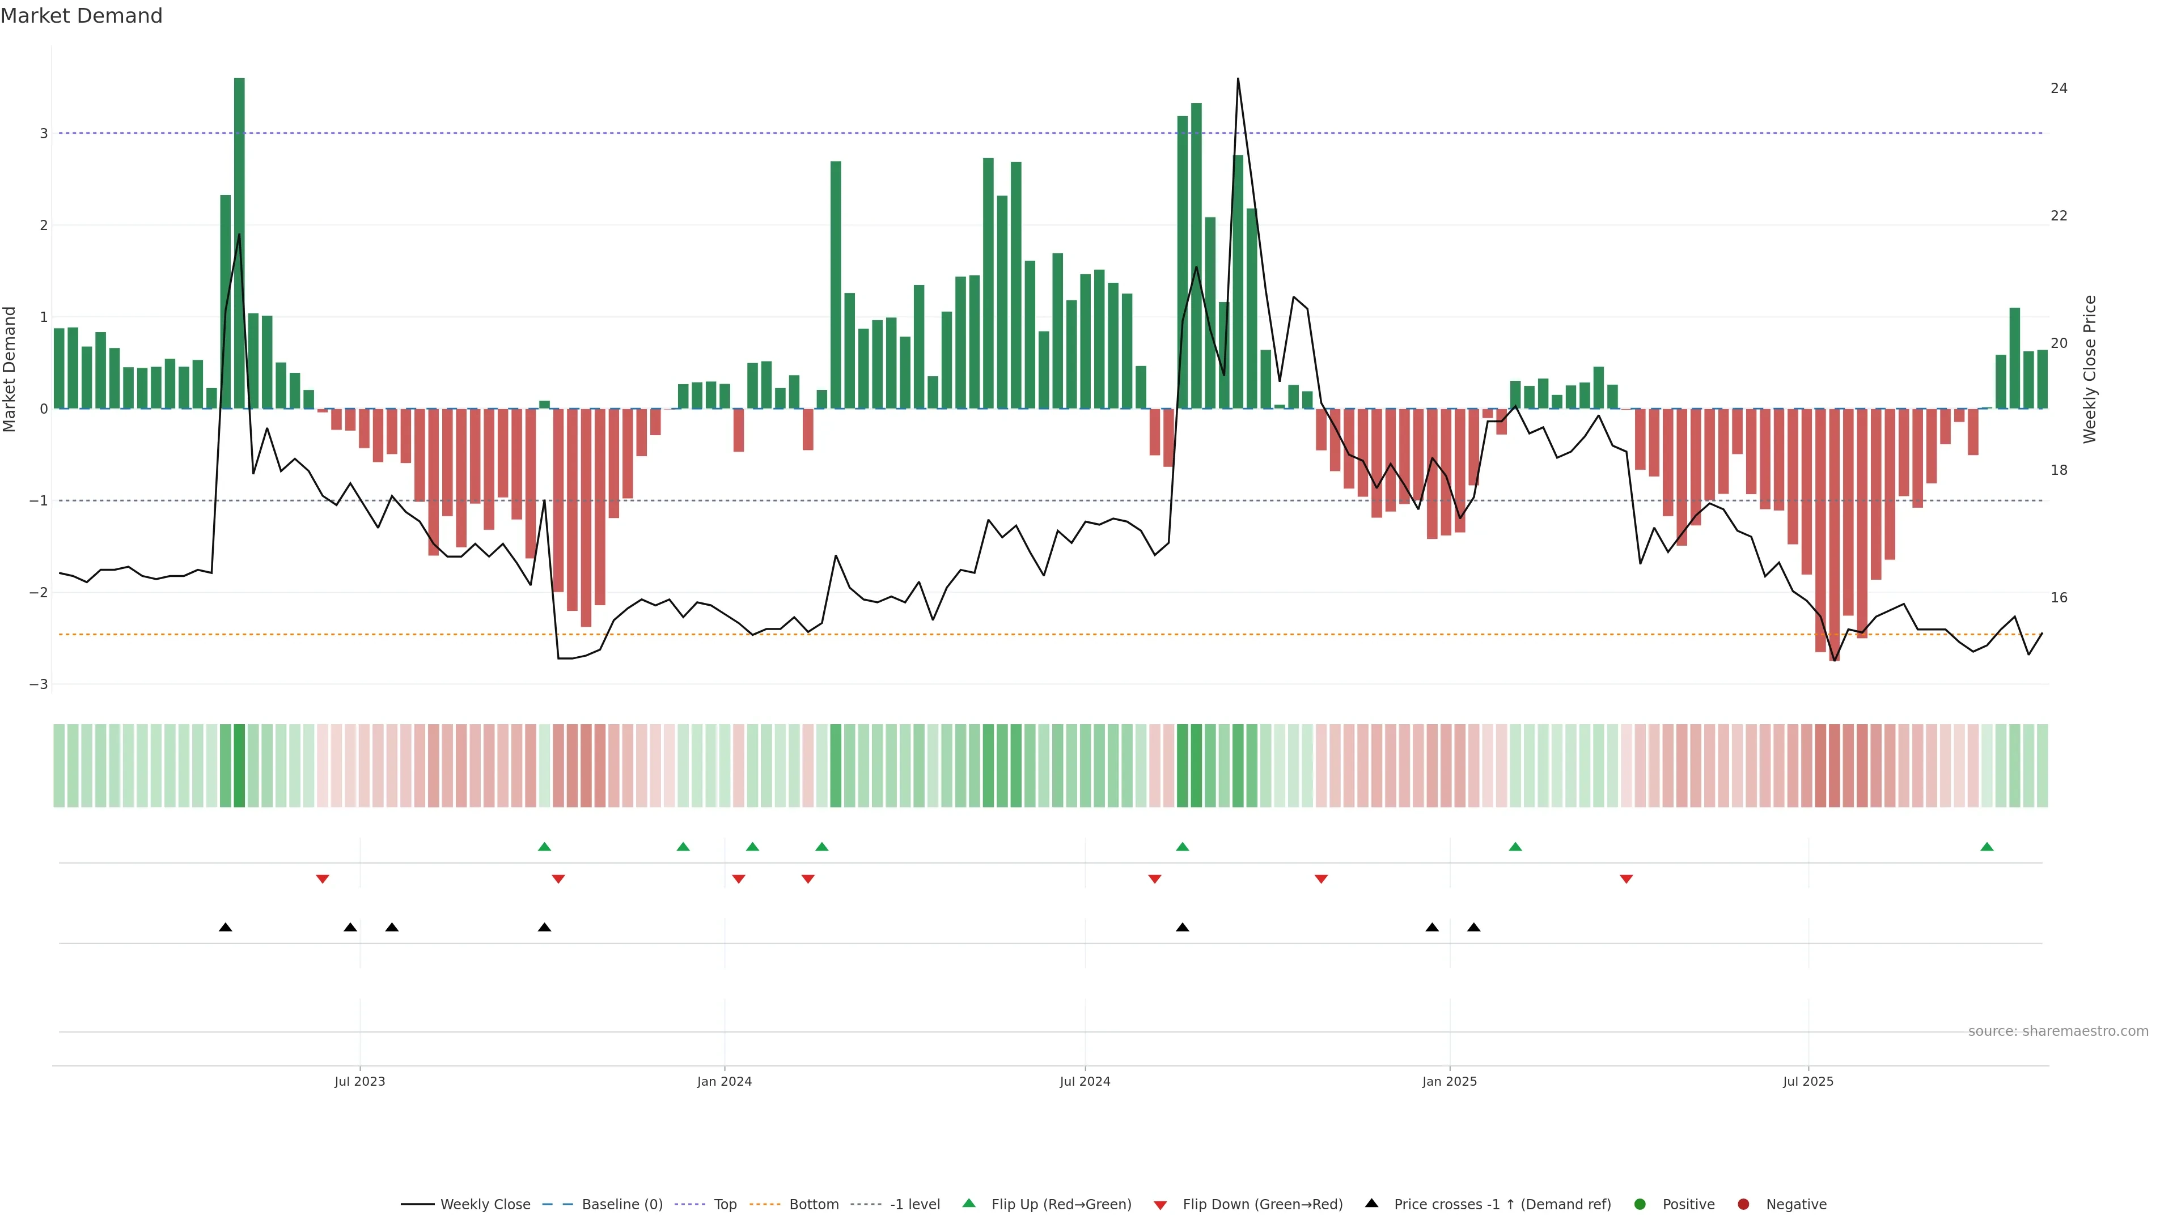This screenshot has width=2177, height=1224.
Task: Click the Jan 2024 axis label
Action: [x=725, y=1082]
